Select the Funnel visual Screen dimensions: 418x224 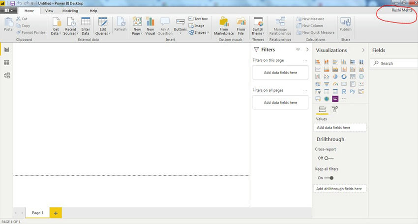(x=327, y=84)
